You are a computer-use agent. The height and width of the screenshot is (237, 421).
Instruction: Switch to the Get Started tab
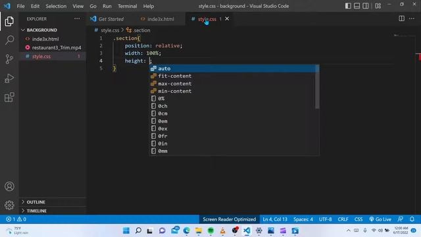(x=111, y=19)
